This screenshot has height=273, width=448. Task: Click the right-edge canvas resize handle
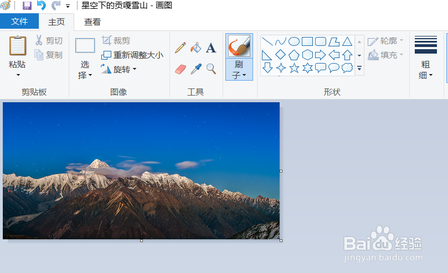281,171
